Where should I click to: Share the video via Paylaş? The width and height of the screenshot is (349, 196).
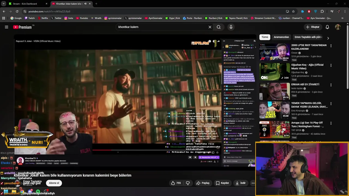203,183
